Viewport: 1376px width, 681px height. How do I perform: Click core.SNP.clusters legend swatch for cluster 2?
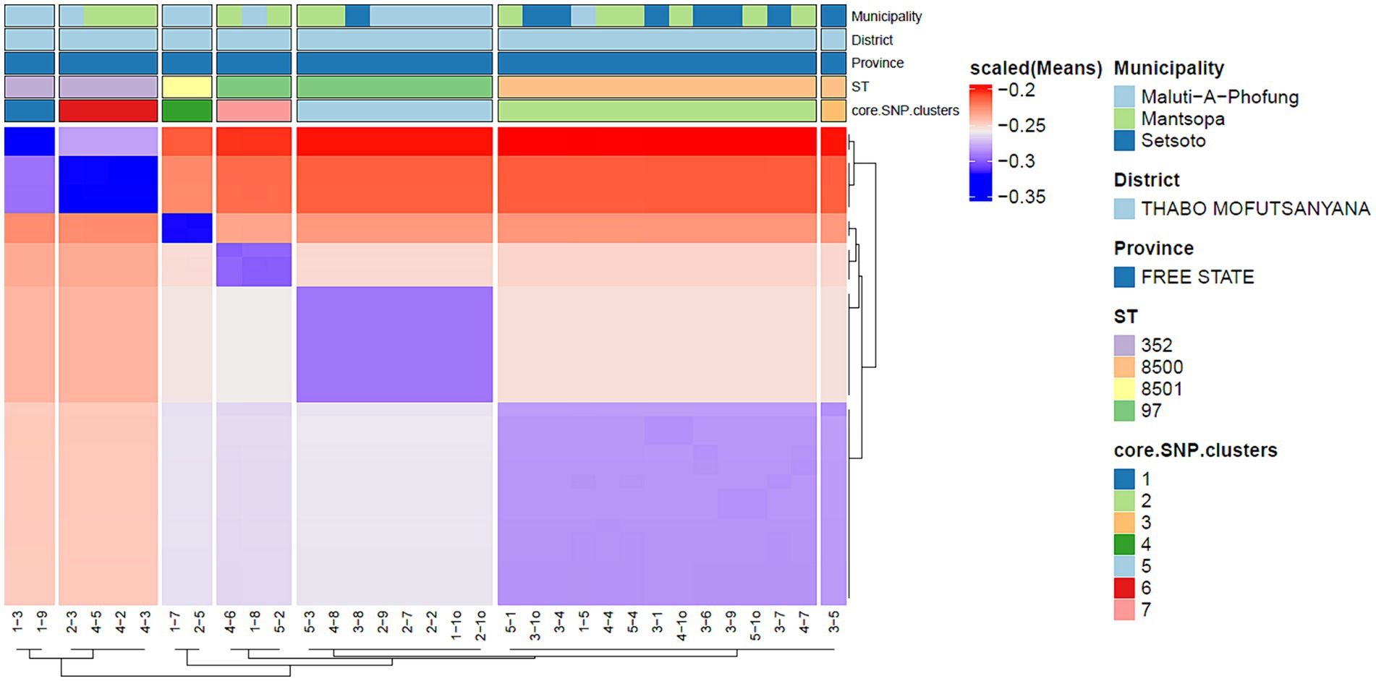[1124, 501]
